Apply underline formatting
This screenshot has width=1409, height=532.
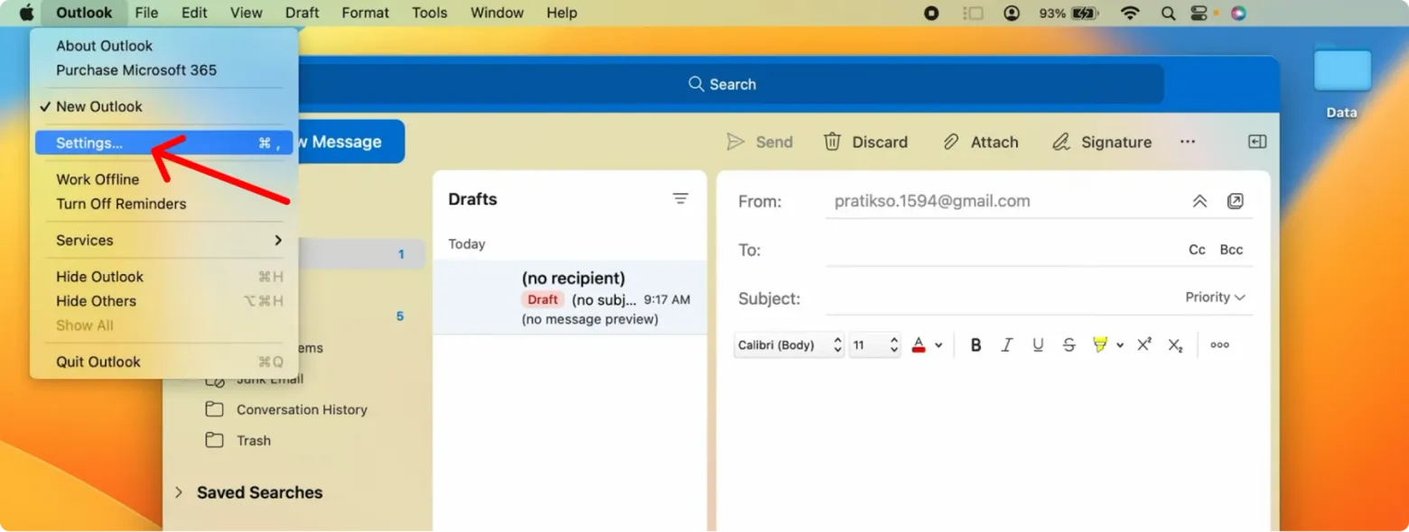(1038, 345)
